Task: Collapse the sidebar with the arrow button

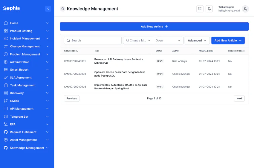Action: [48, 9]
